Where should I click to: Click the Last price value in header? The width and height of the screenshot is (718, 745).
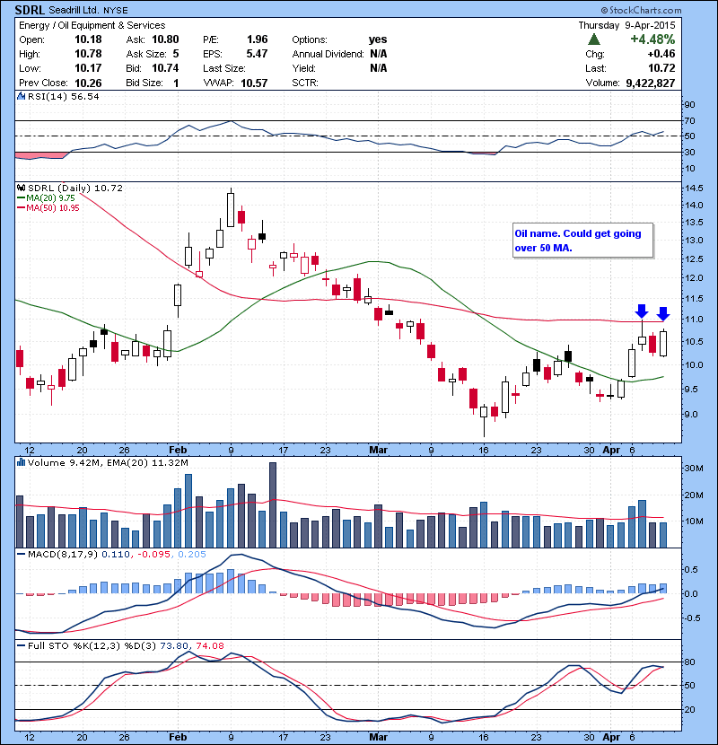click(x=661, y=68)
